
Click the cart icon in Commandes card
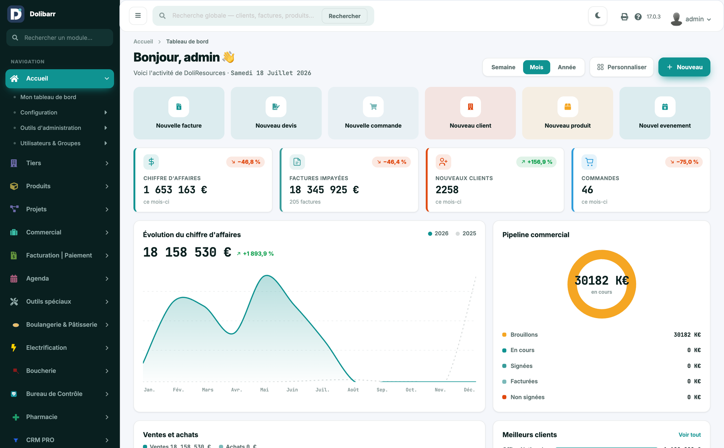[589, 162]
